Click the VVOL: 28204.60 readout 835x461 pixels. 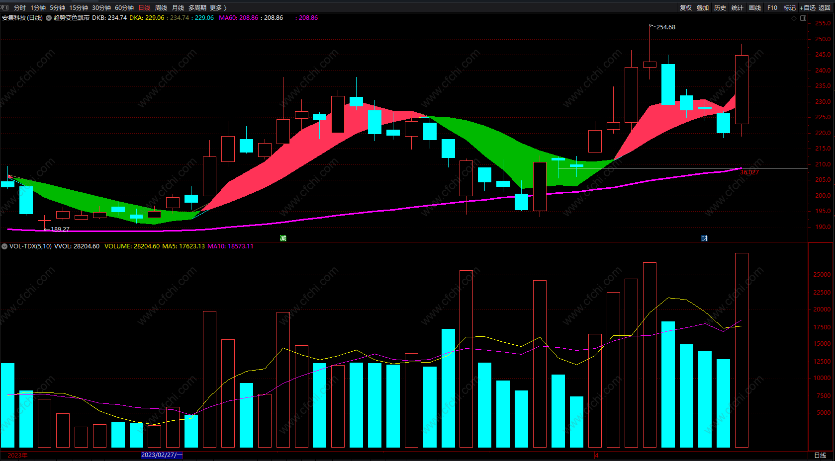[x=77, y=246]
